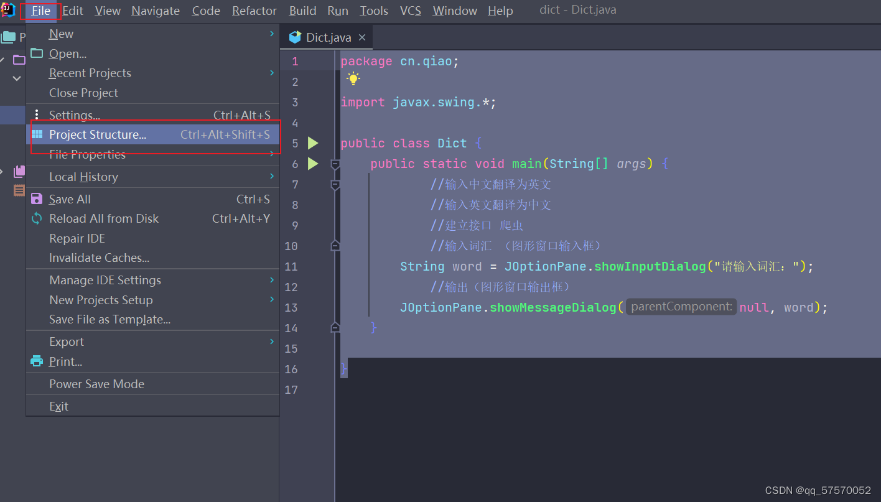Click the Project Structure grid icon
Viewport: 881px width, 502px height.
37,134
